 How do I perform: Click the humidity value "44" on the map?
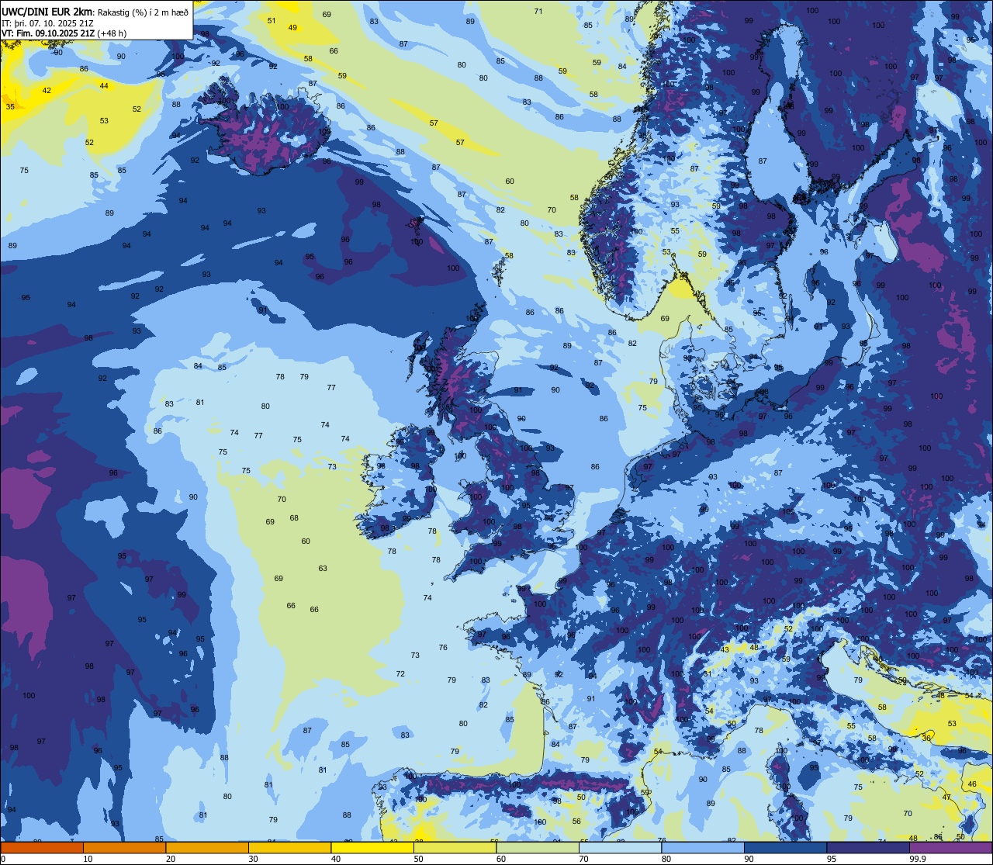click(x=104, y=85)
